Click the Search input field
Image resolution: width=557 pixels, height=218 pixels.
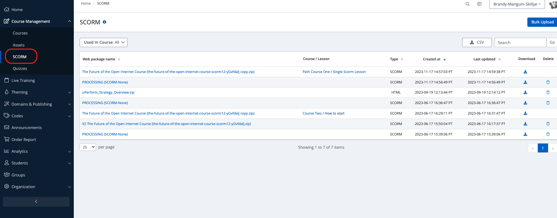(520, 42)
